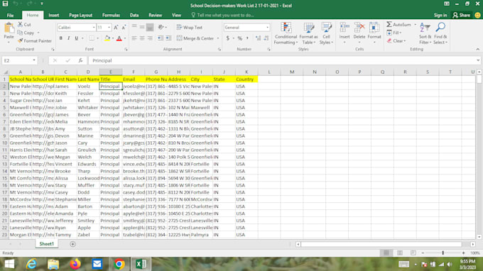Decrease font size with the small A icon
The width and height of the screenshot is (483, 271).
(x=124, y=28)
